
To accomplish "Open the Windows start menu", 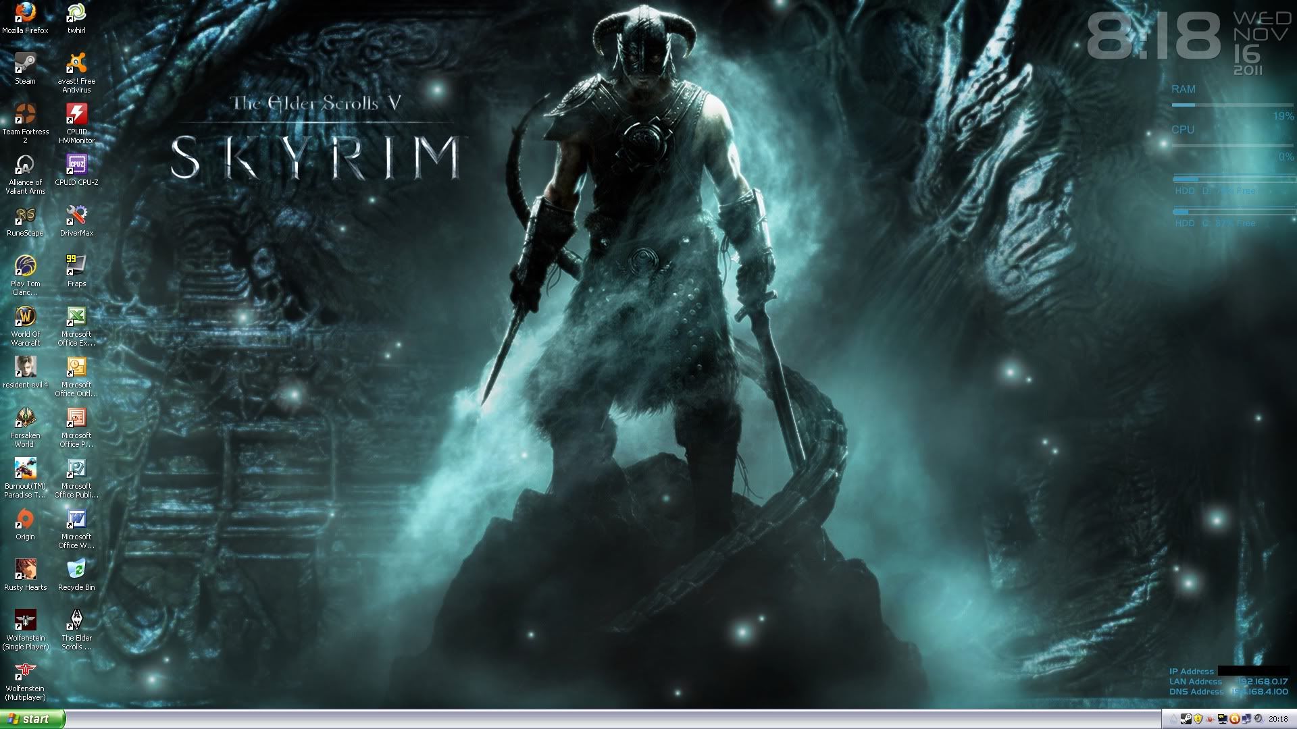I will pyautogui.click(x=32, y=719).
